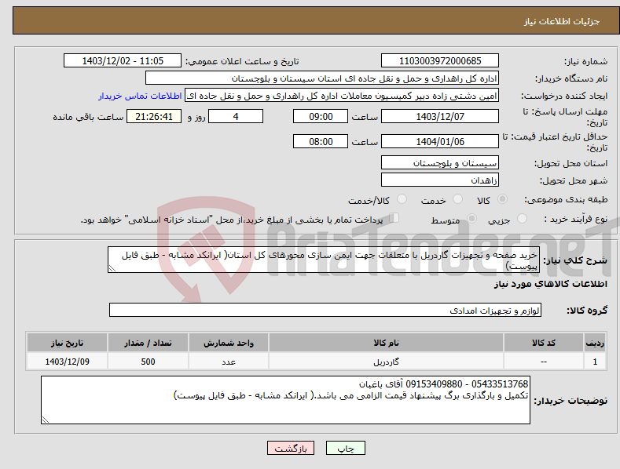Click the واحد شمارش column header
This screenshot has width=620, height=469.
click(229, 343)
